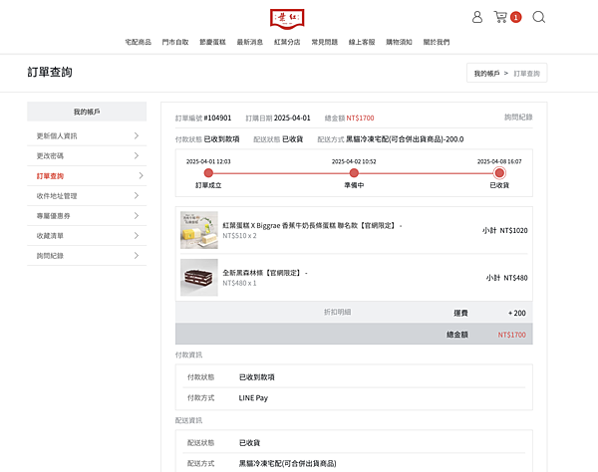
Task: Click 我的帳戶 sidebar header
Action: [x=87, y=112]
